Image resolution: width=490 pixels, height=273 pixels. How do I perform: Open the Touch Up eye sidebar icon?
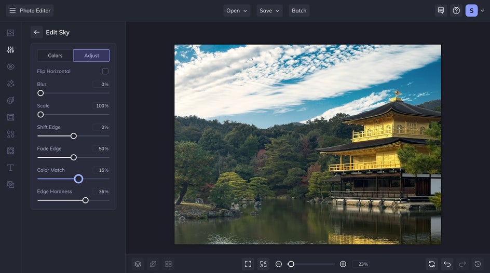pyautogui.click(x=10, y=66)
